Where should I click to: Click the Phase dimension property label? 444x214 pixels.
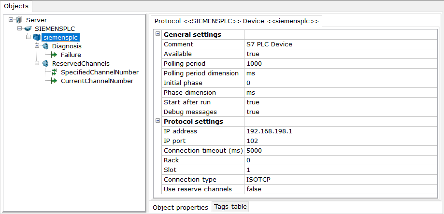(190, 93)
